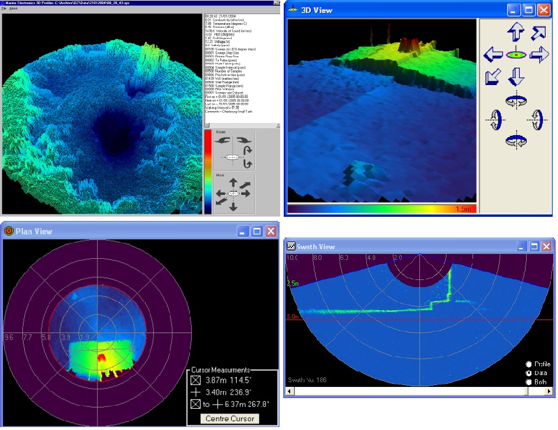Click the left arrow in 3D View

tap(493, 55)
